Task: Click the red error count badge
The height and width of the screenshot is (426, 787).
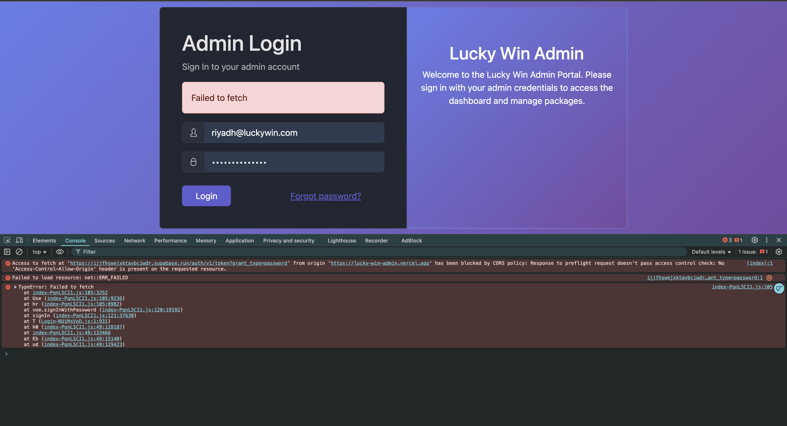Action: click(x=727, y=240)
